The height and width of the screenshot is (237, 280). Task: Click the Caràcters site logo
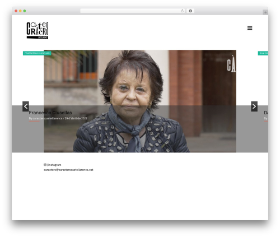point(38,31)
